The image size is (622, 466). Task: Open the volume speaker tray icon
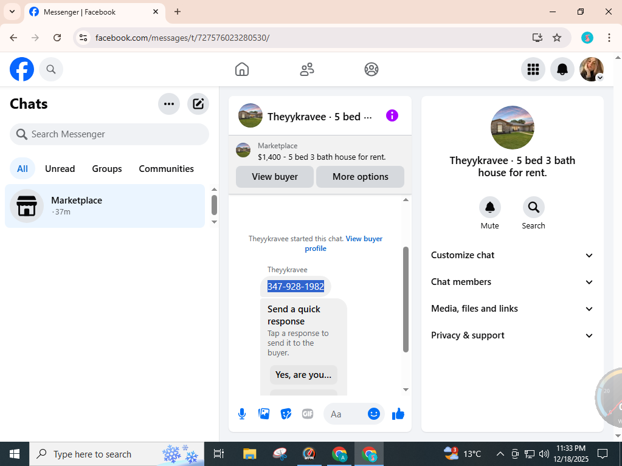pos(544,454)
